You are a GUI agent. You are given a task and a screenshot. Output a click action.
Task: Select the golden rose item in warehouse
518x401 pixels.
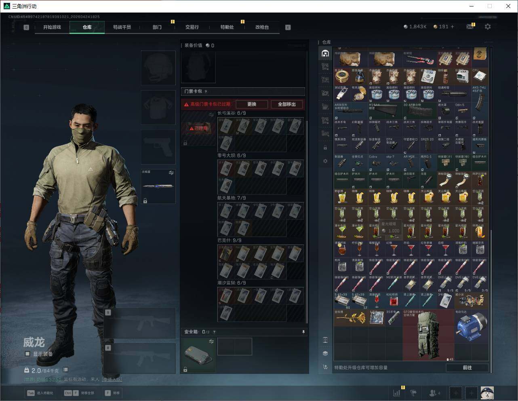tap(351, 318)
